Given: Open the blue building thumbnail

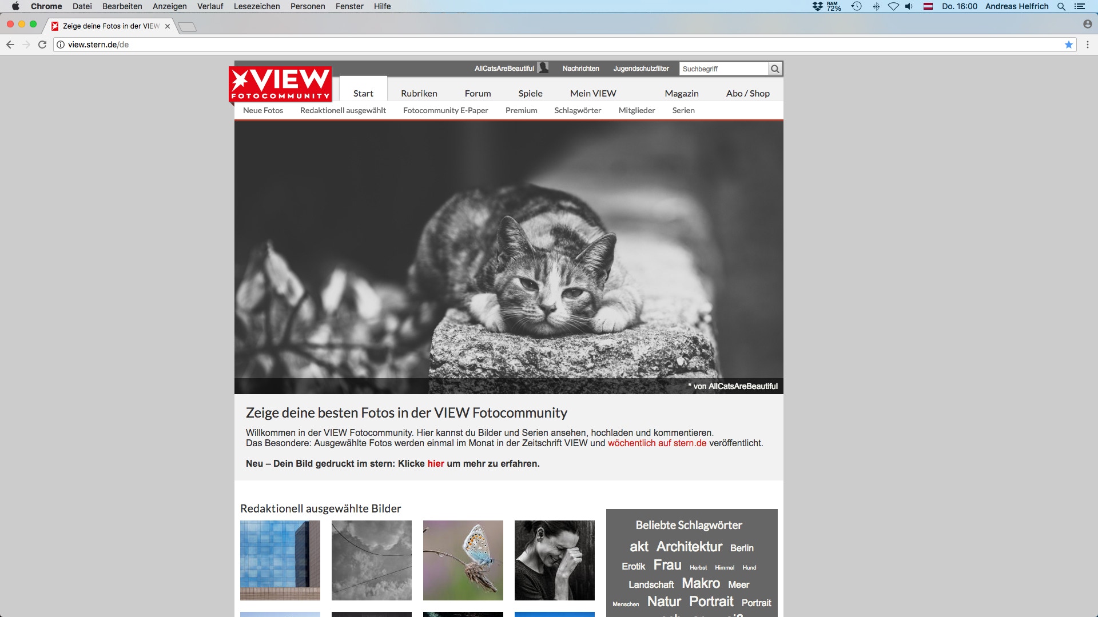Looking at the screenshot, I should coord(280,560).
